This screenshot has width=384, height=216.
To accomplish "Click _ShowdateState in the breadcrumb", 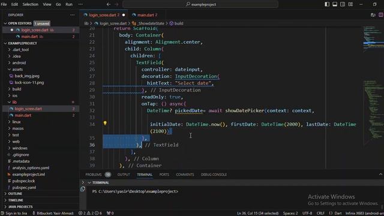I will (x=151, y=23).
